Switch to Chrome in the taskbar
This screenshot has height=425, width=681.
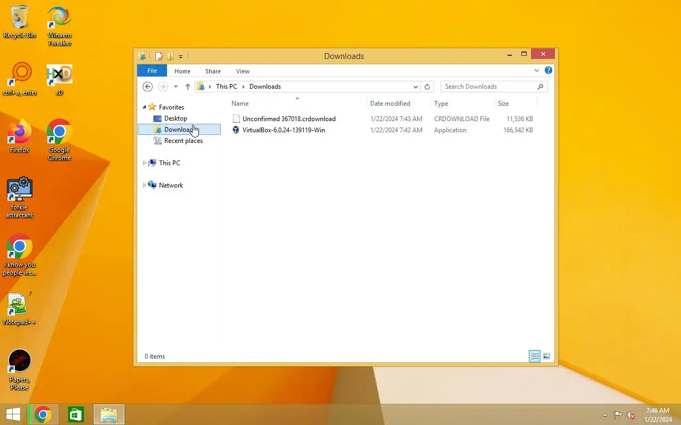(43, 414)
